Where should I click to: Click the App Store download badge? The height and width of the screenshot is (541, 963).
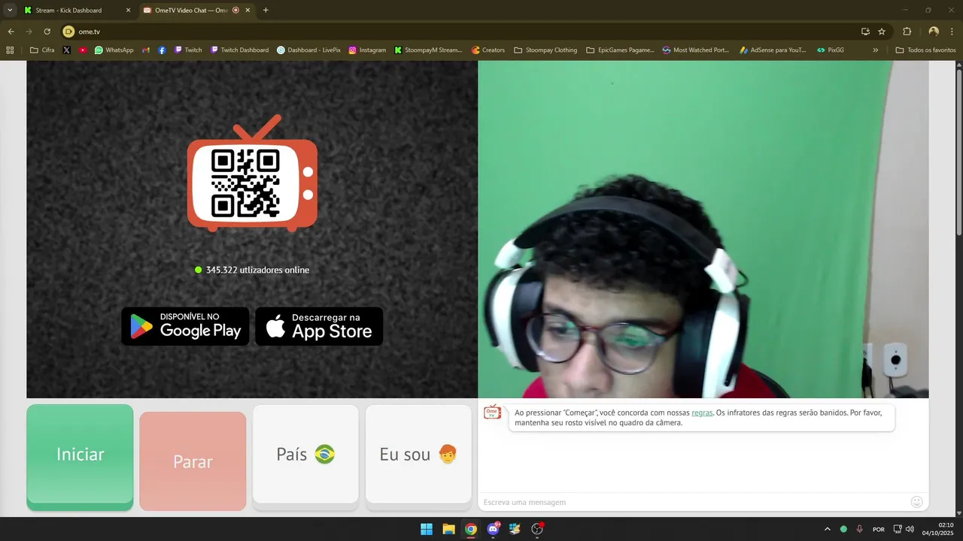319,326
